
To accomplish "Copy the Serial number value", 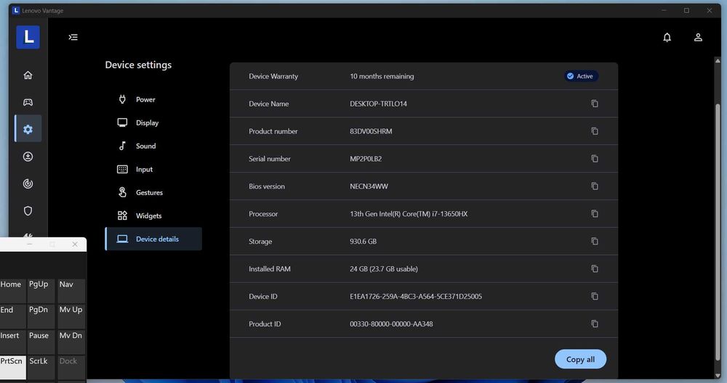I will pyautogui.click(x=595, y=159).
